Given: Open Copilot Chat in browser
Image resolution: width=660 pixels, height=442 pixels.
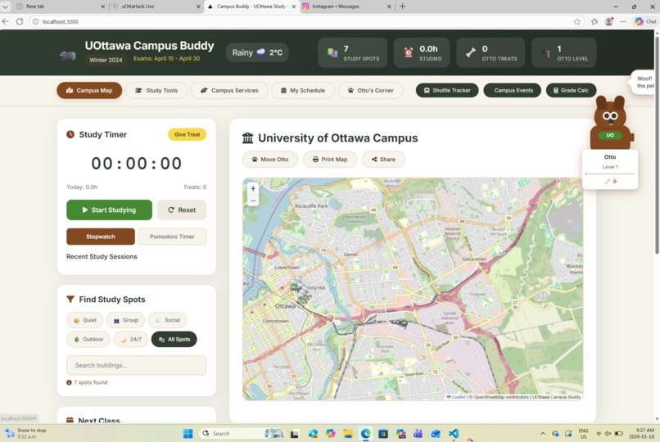Looking at the screenshot, I should tap(646, 21).
